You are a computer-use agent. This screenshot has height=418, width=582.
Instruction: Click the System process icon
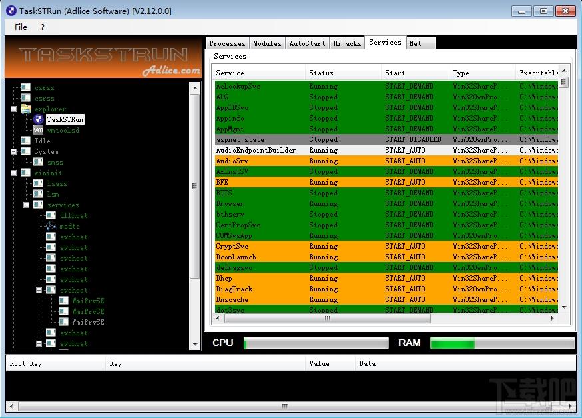coord(25,151)
